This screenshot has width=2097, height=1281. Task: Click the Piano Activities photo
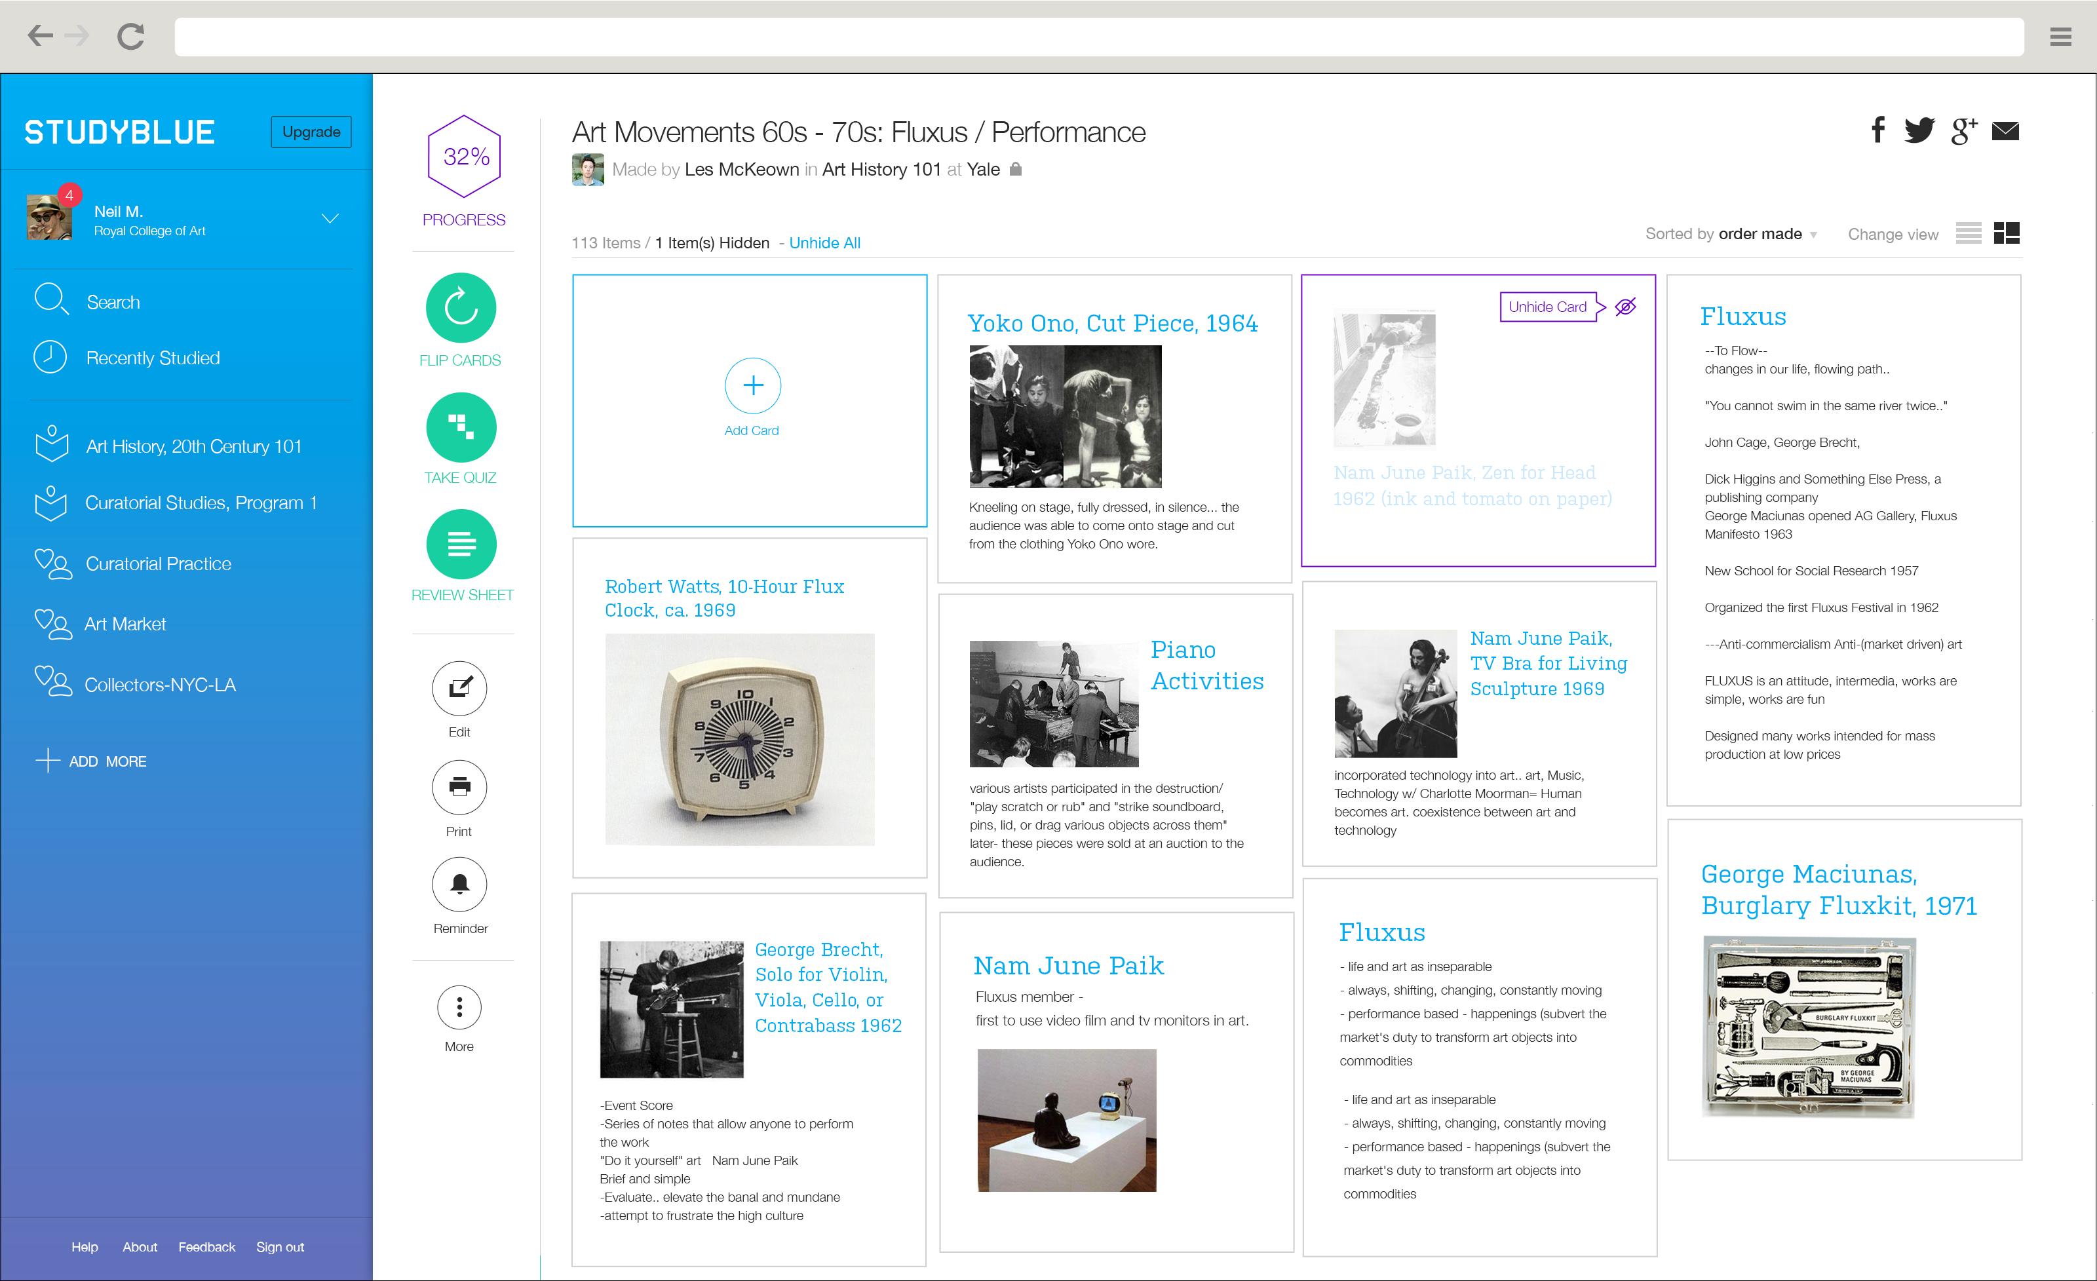tap(1054, 704)
